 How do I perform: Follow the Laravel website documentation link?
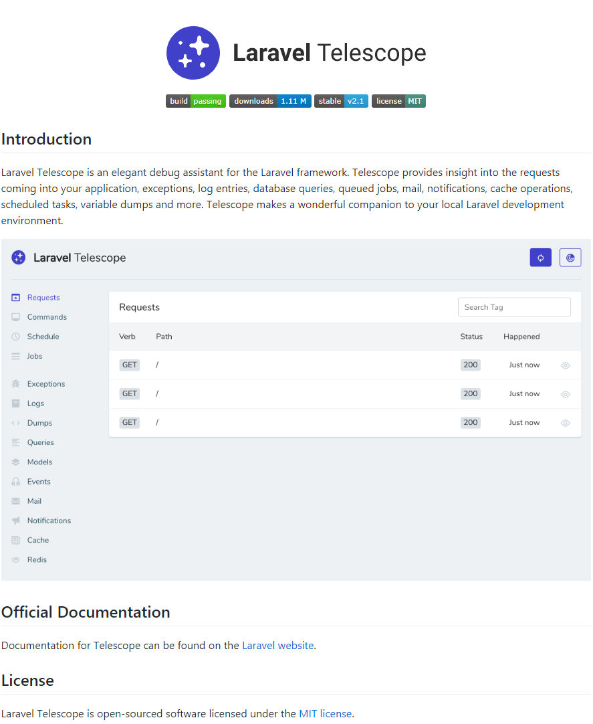point(277,645)
